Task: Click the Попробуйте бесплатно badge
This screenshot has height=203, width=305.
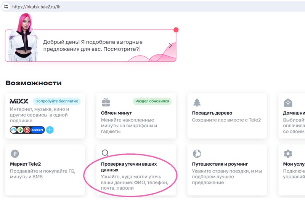Action: tap(57, 101)
